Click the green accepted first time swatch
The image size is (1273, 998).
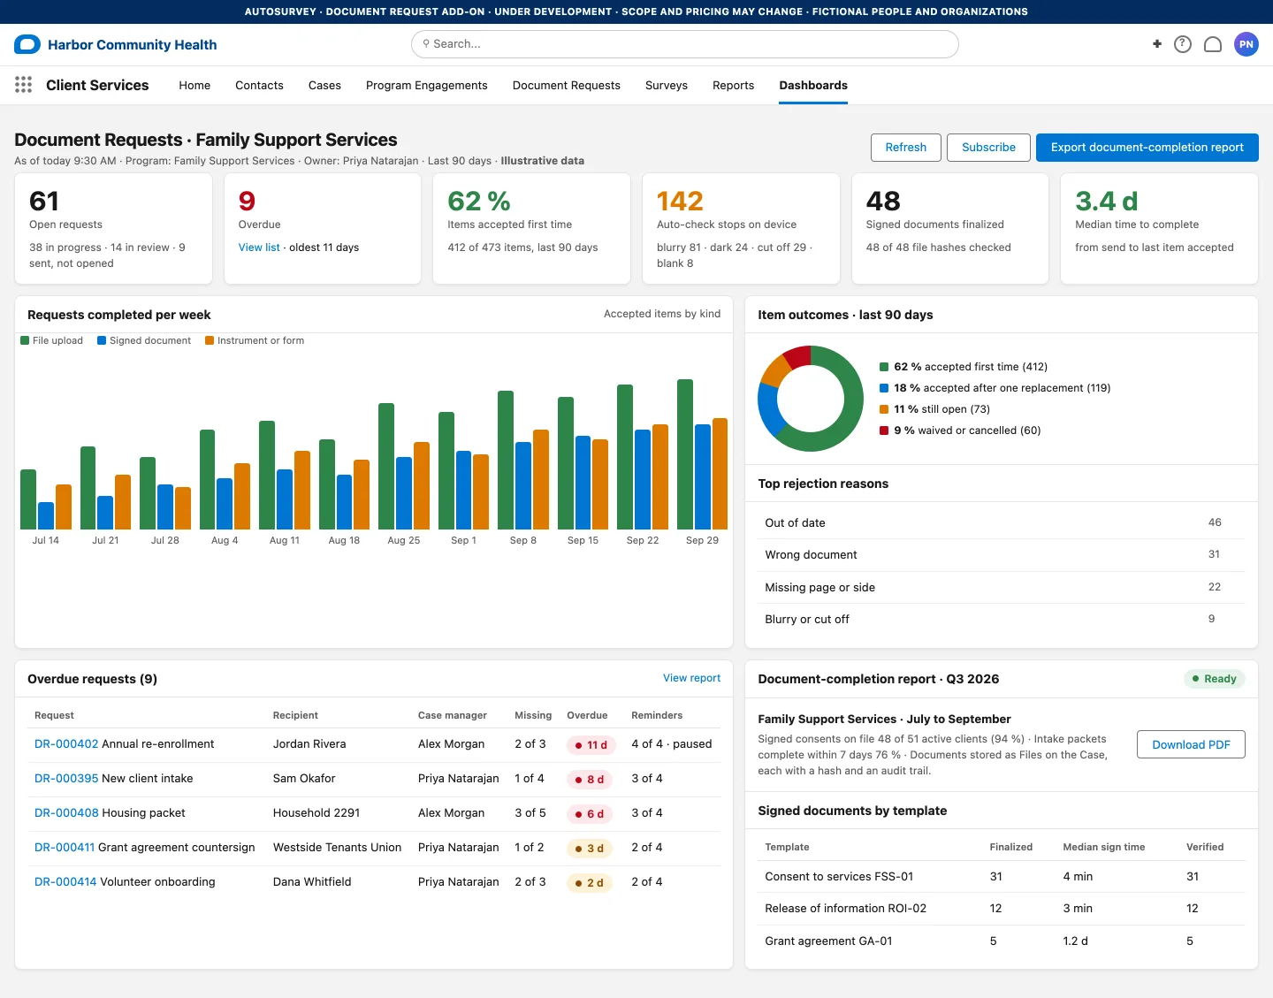884,367
